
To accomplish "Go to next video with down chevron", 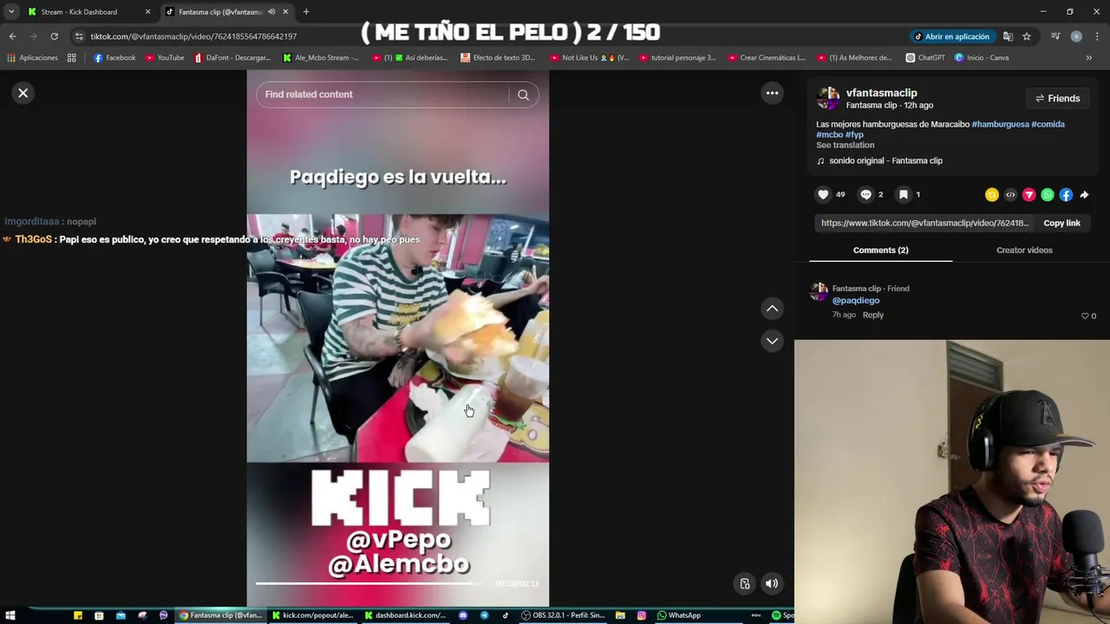I will [x=772, y=341].
